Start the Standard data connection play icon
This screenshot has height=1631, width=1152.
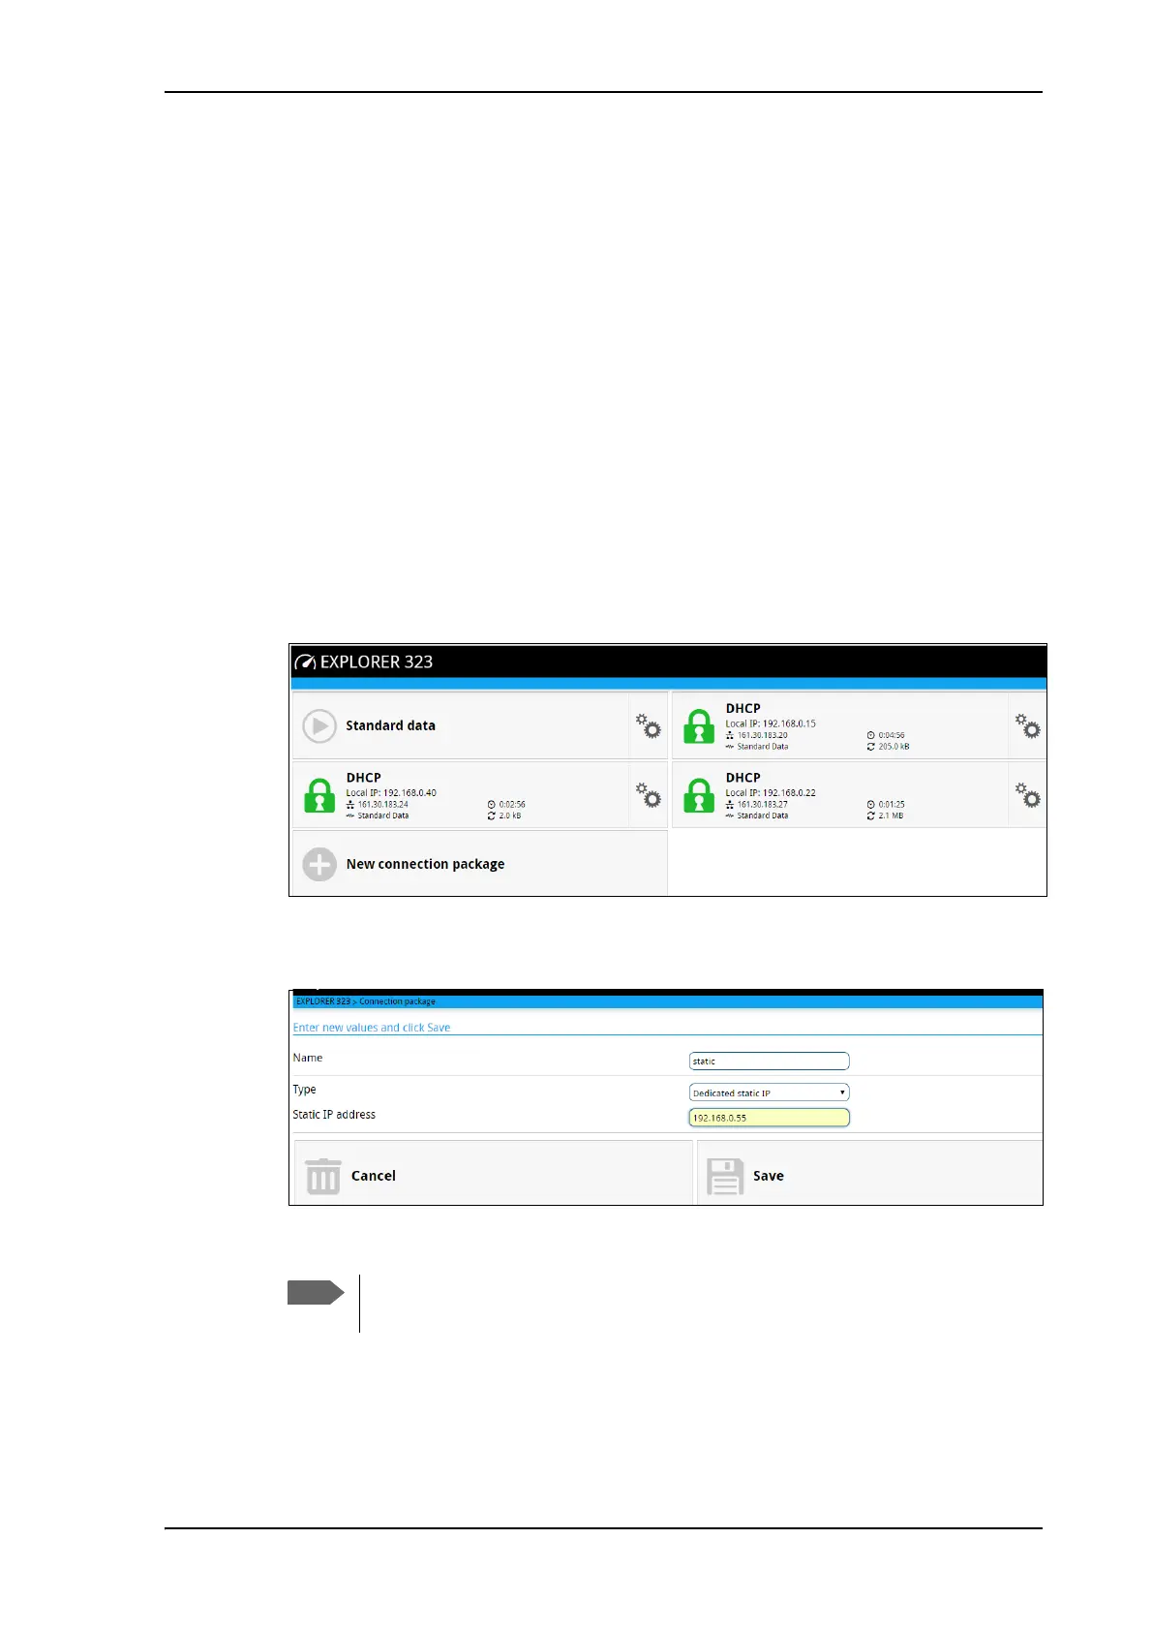318,725
